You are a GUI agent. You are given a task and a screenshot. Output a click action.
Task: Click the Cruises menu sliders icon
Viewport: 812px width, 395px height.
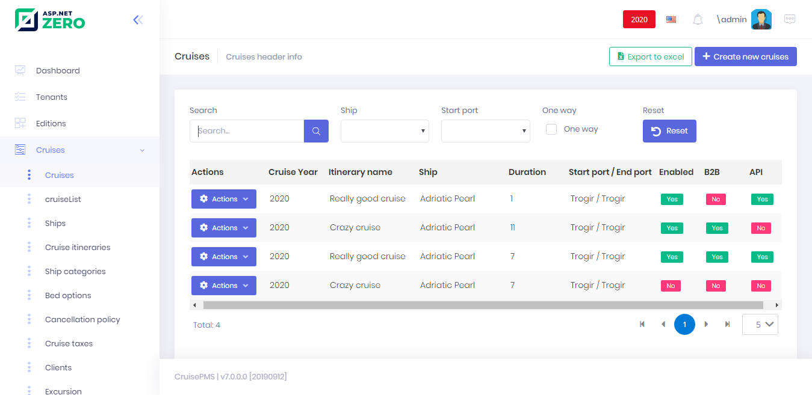point(20,150)
